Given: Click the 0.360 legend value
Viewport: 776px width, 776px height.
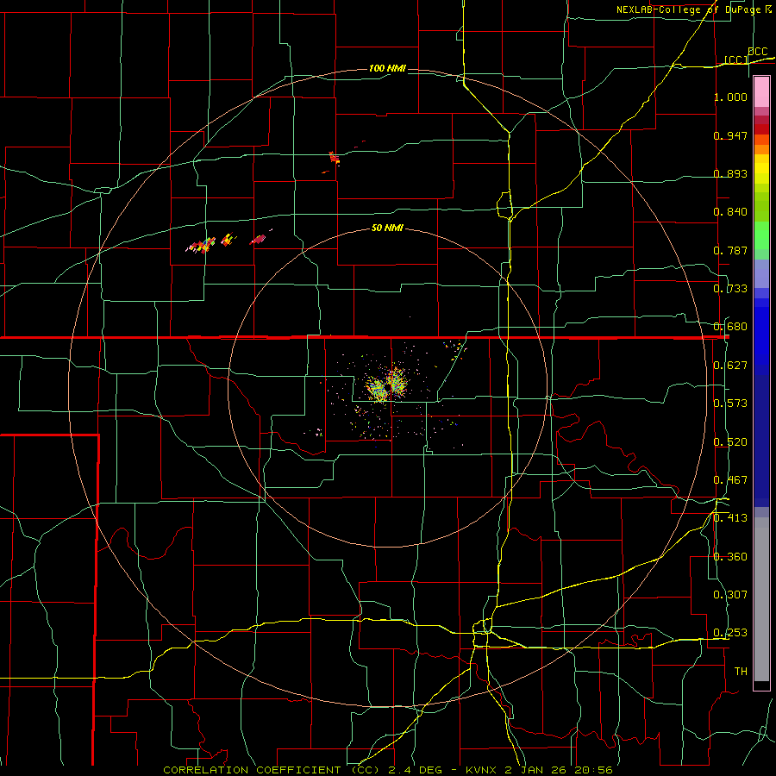Looking at the screenshot, I should point(730,557).
